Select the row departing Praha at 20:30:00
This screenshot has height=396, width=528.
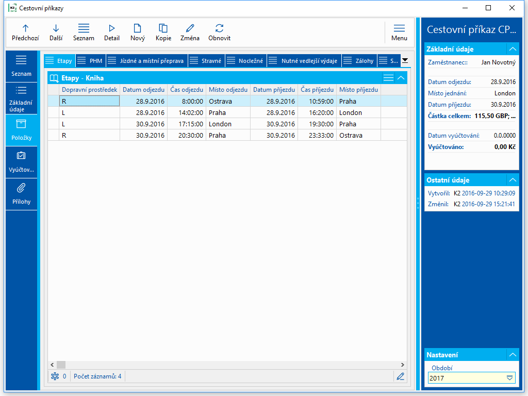[x=227, y=136]
